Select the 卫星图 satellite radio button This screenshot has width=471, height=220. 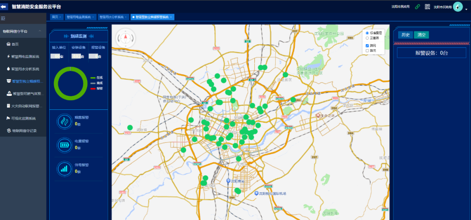pos(367,38)
